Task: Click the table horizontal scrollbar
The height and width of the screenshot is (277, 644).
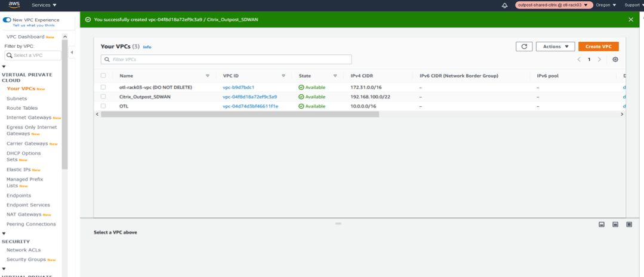Action: 240,114
